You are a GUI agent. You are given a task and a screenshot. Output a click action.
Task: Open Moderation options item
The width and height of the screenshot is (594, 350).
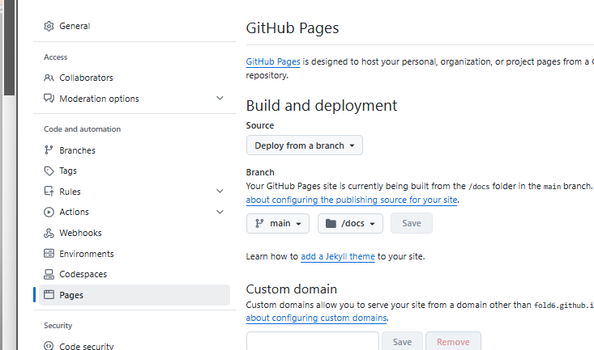click(99, 99)
